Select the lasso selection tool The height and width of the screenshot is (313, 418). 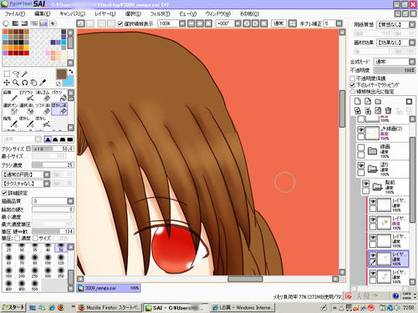click(16, 73)
